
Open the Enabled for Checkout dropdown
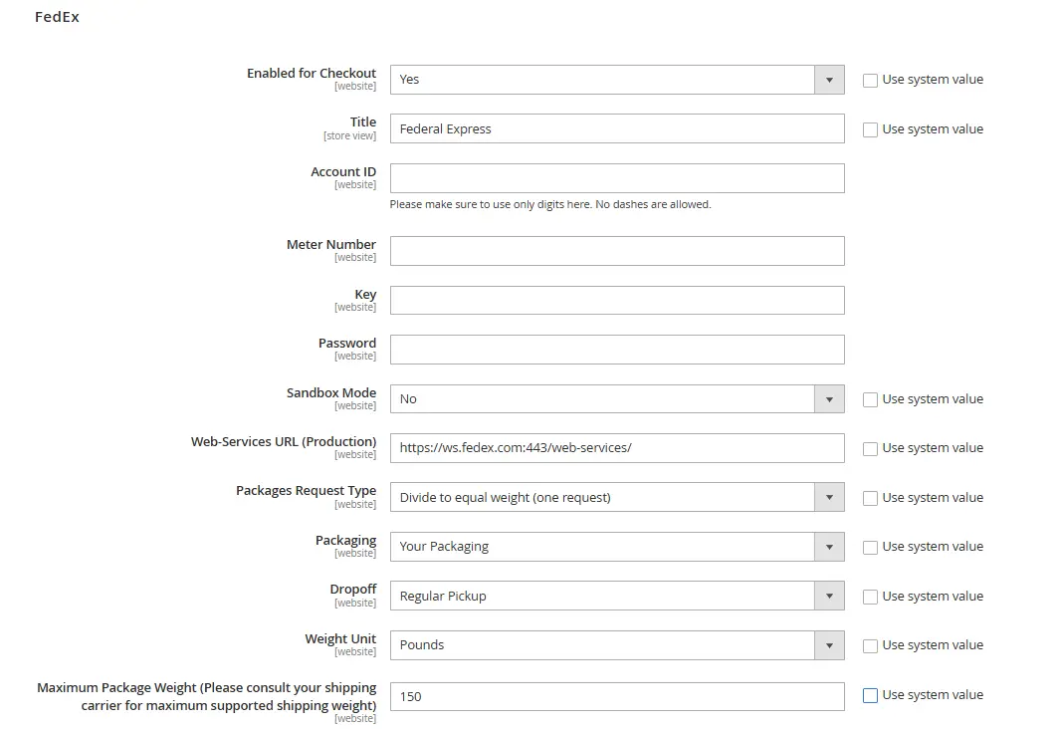617,80
